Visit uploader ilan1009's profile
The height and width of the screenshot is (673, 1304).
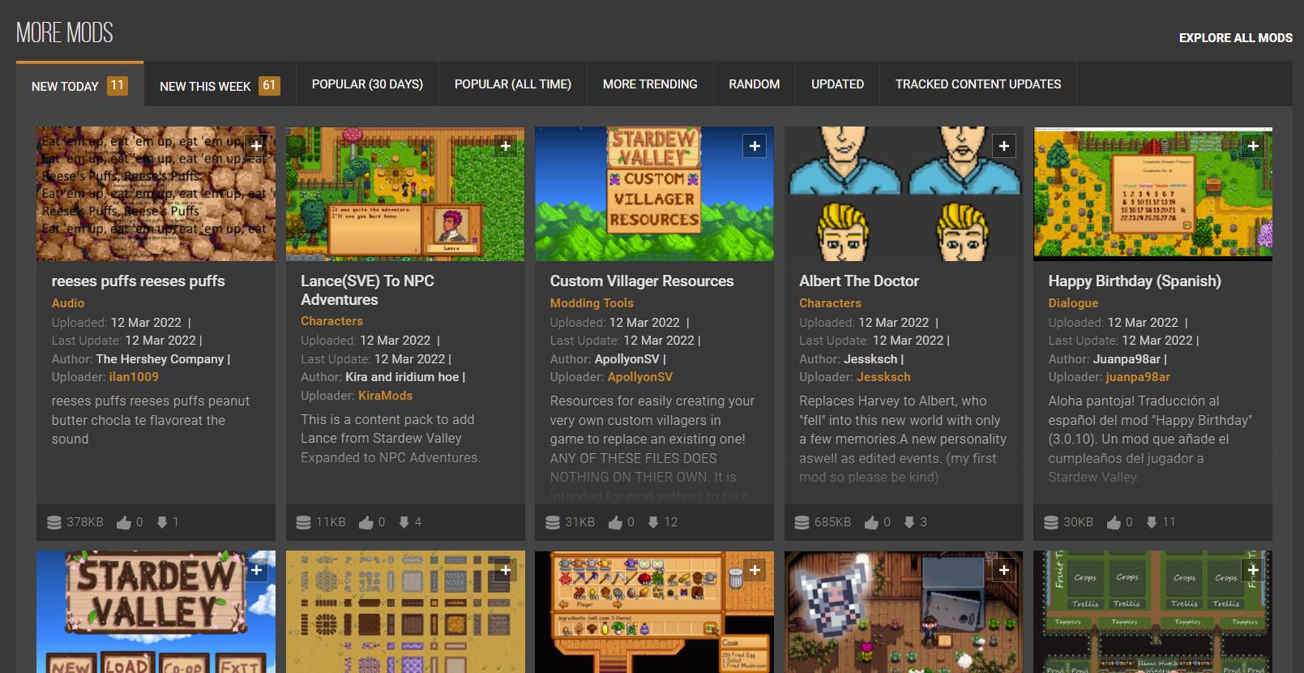(134, 377)
